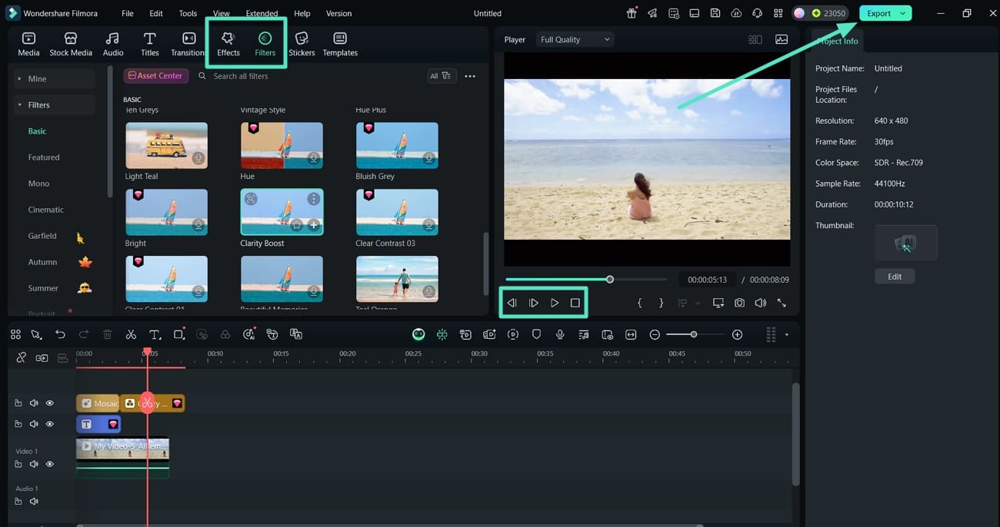Open the Titles panel
Viewport: 1000px width, 527px height.
[150, 44]
